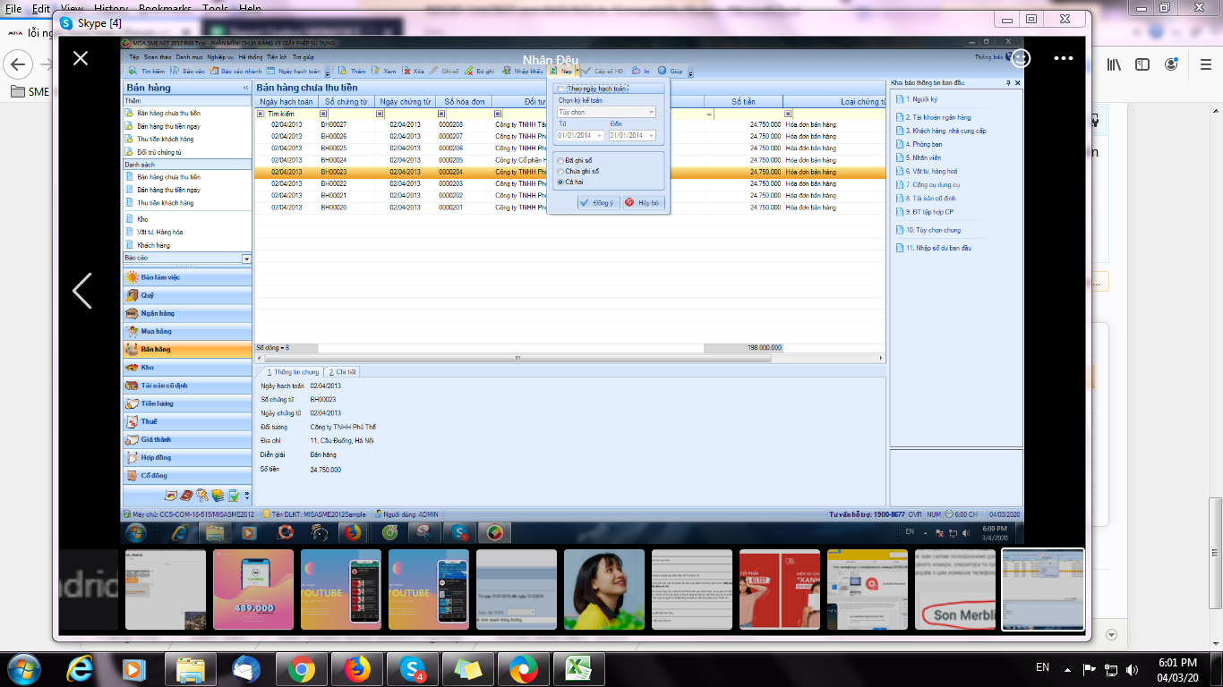1223x687 pixels.
Task: Click the Bỏ ghi toolbar icon
Action: click(468, 71)
